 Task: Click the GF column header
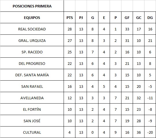click(127, 18)
